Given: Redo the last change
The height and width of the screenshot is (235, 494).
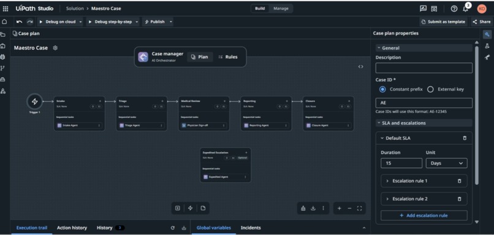Looking at the screenshot, I should click(29, 21).
